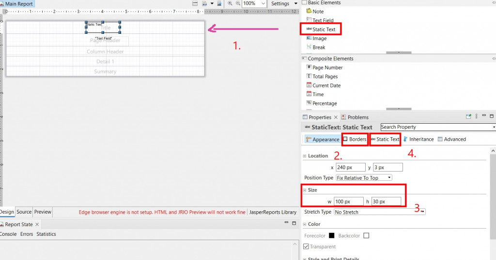This screenshot has width=496, height=260.
Task: Click the Main Report tab icon
Action: click(x=1, y=4)
